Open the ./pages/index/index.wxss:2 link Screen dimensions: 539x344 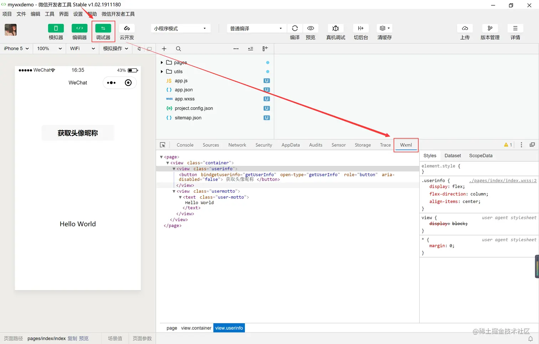pos(503,181)
